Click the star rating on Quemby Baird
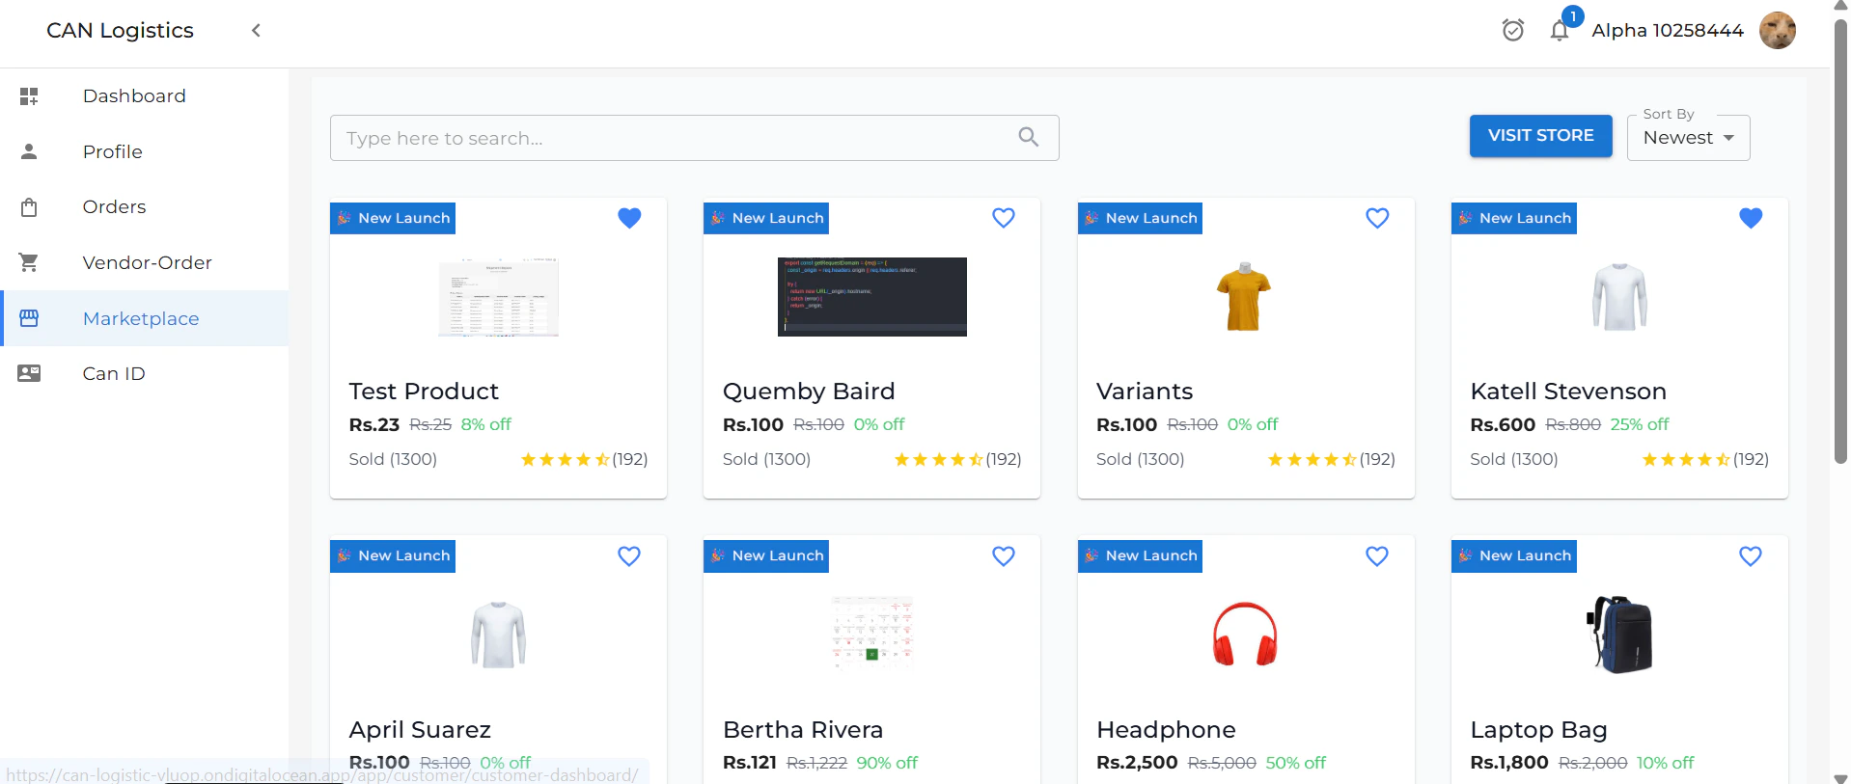Viewport: 1851px width, 784px height. pyautogui.click(x=938, y=460)
